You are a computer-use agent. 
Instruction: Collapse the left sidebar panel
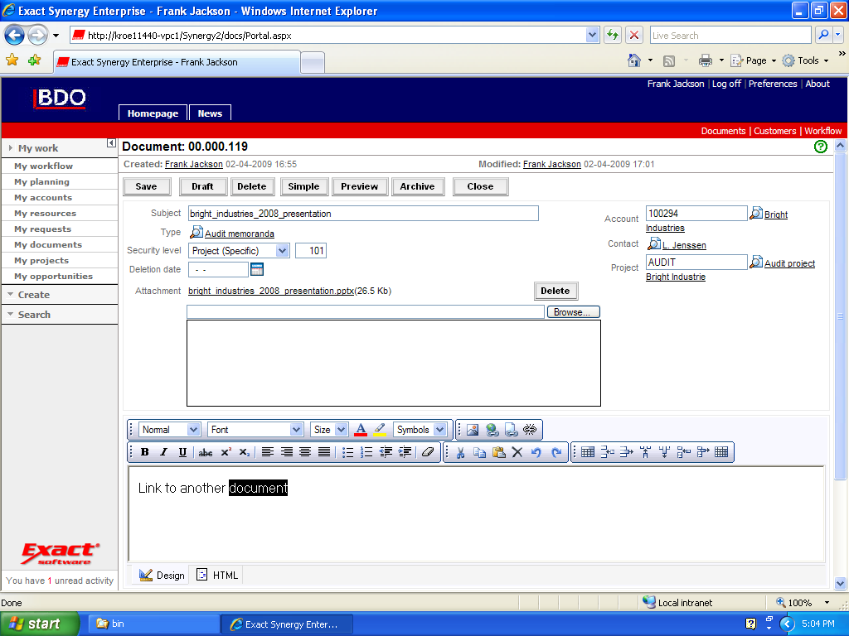pos(111,142)
